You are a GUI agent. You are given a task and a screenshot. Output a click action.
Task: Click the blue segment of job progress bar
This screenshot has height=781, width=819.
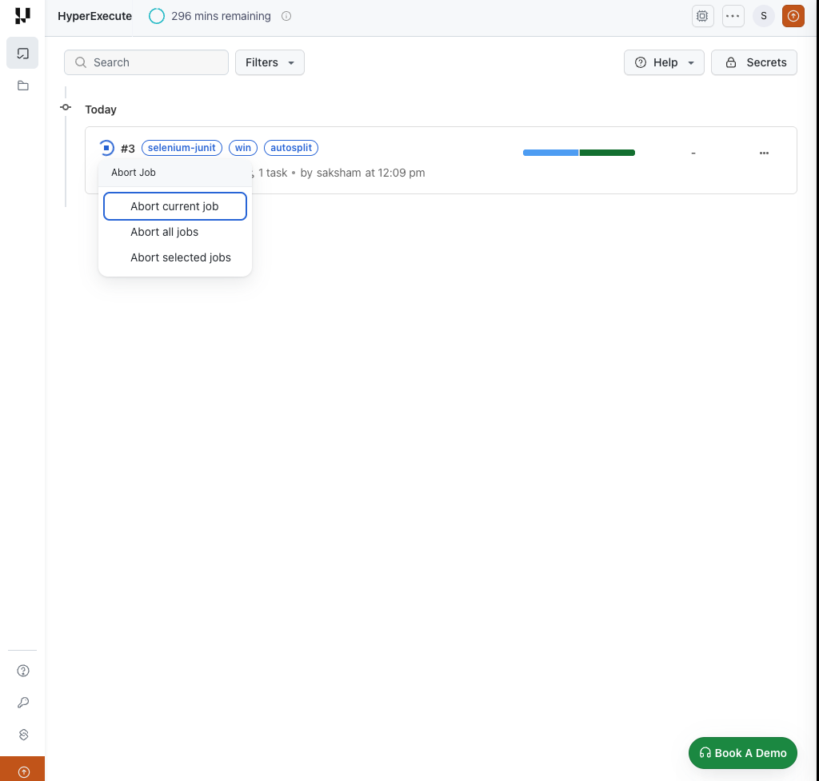[550, 153]
